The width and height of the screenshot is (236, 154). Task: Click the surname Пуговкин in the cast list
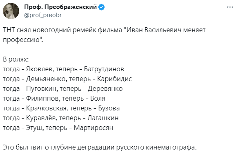pos(41,89)
